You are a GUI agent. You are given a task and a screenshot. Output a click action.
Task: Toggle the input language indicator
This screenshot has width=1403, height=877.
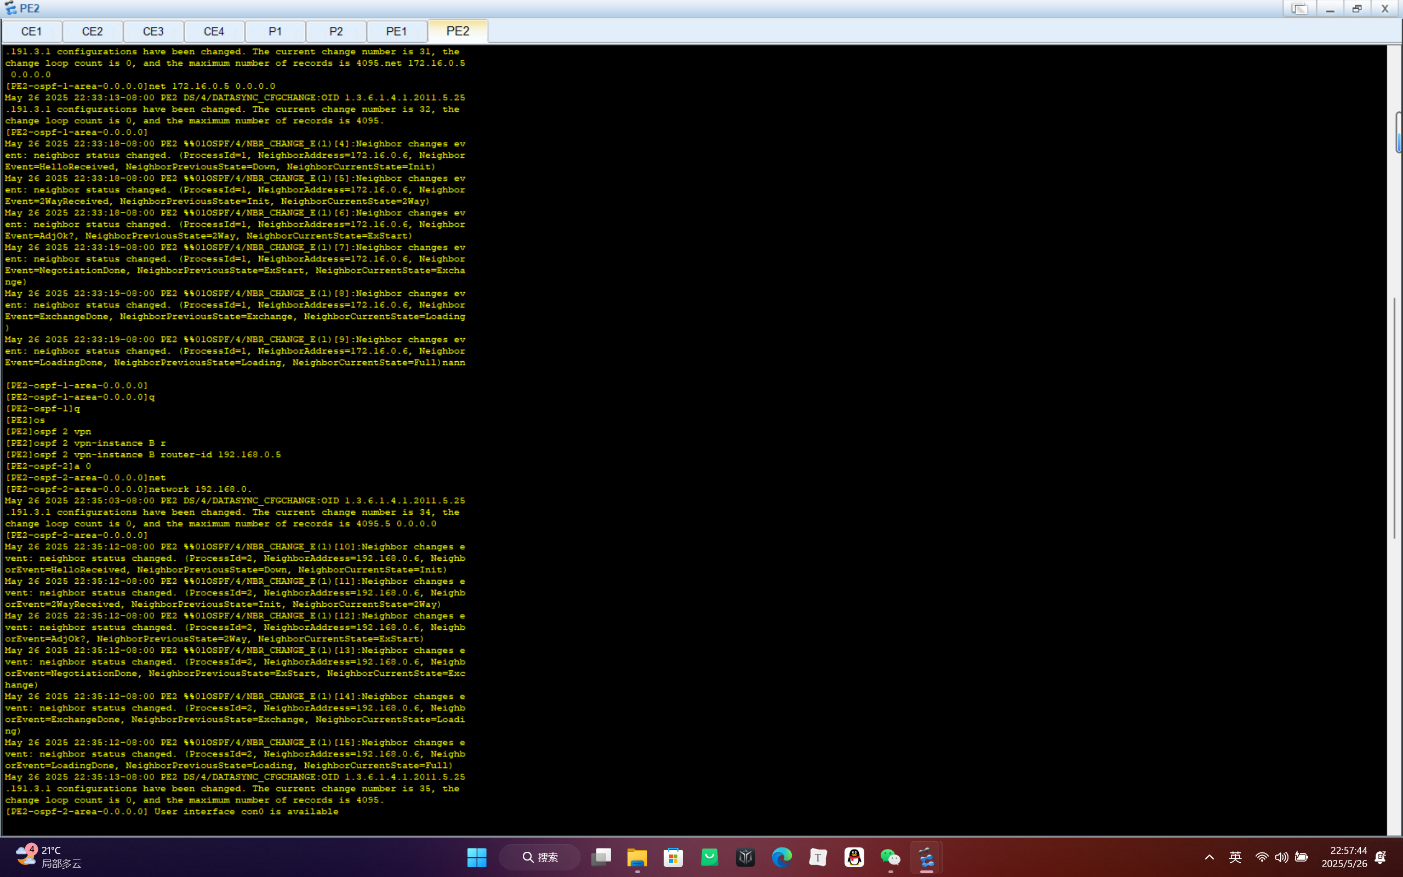point(1235,857)
